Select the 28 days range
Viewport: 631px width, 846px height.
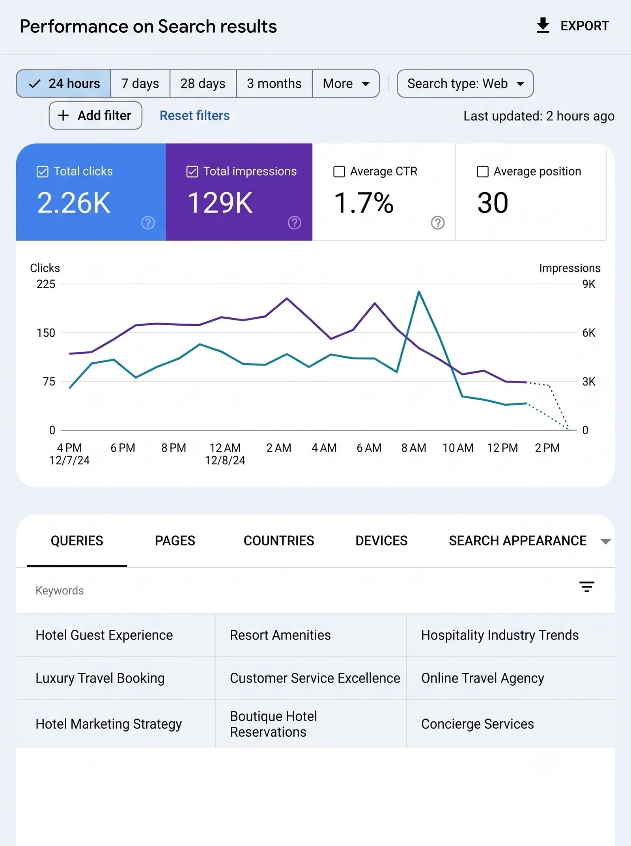click(203, 84)
